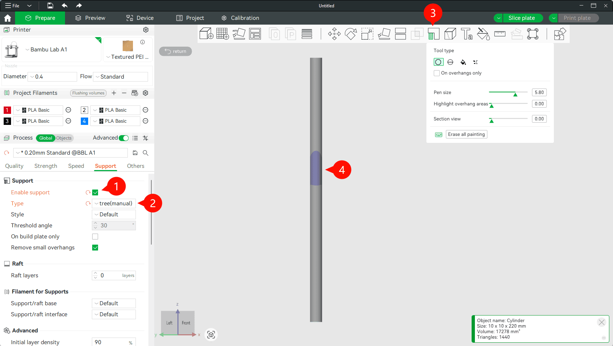Turn off the Advanced toggle switch
This screenshot has height=346, width=613.
click(124, 138)
